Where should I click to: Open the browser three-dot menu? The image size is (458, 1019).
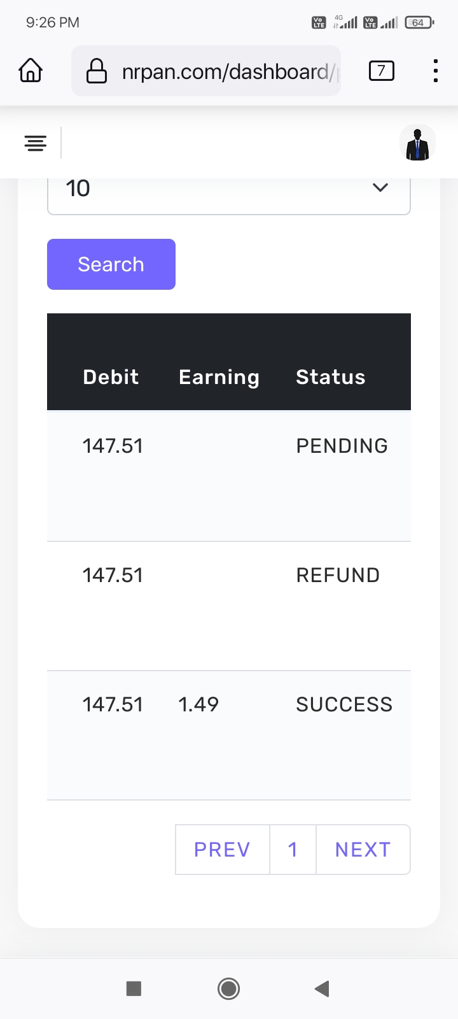pyautogui.click(x=435, y=71)
